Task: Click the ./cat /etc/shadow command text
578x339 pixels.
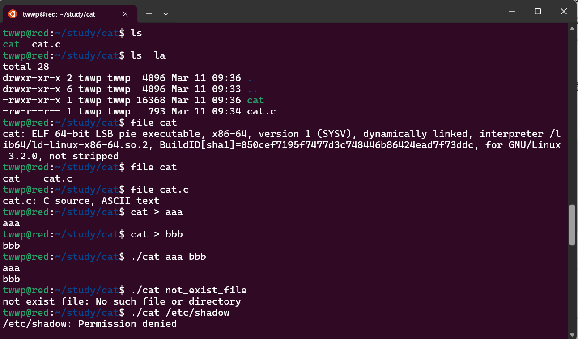Action: coord(180,313)
